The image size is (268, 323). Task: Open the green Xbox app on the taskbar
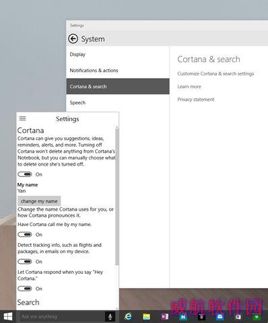(x=257, y=317)
